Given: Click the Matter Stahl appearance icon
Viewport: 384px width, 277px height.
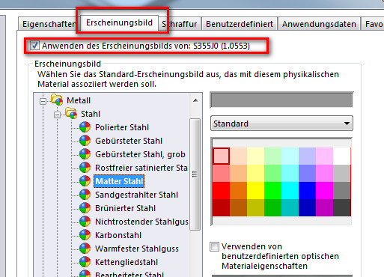Looking at the screenshot, I should pyautogui.click(x=85, y=181).
